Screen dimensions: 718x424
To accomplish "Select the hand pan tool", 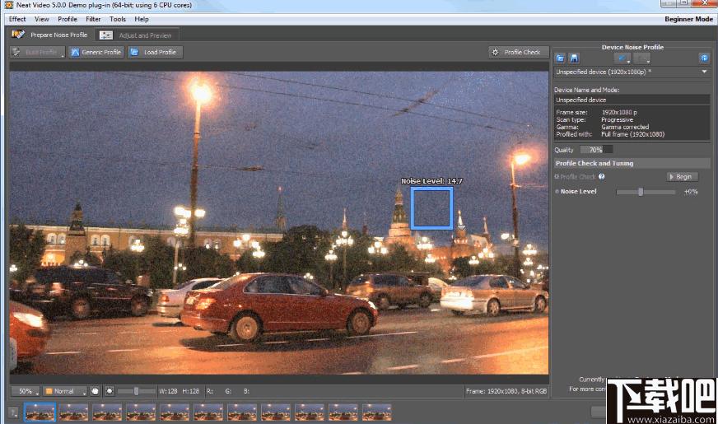I will pyautogui.click(x=96, y=391).
